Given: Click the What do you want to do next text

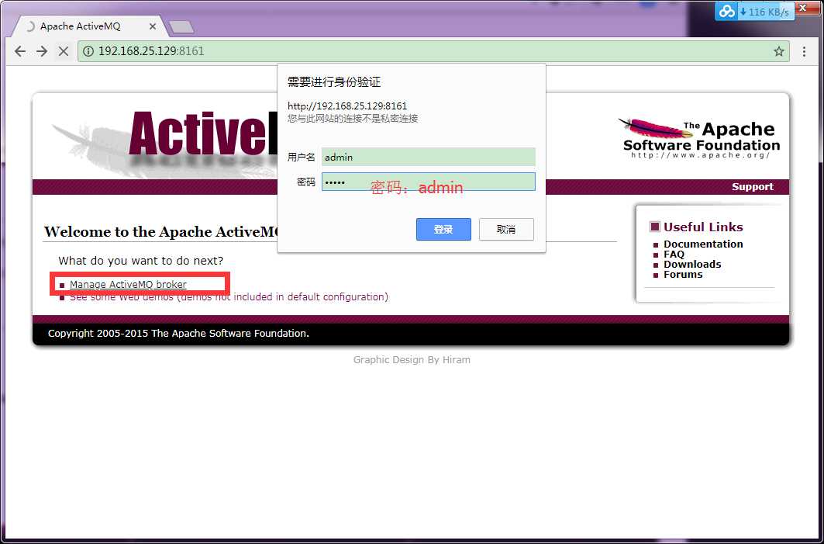Looking at the screenshot, I should (141, 261).
